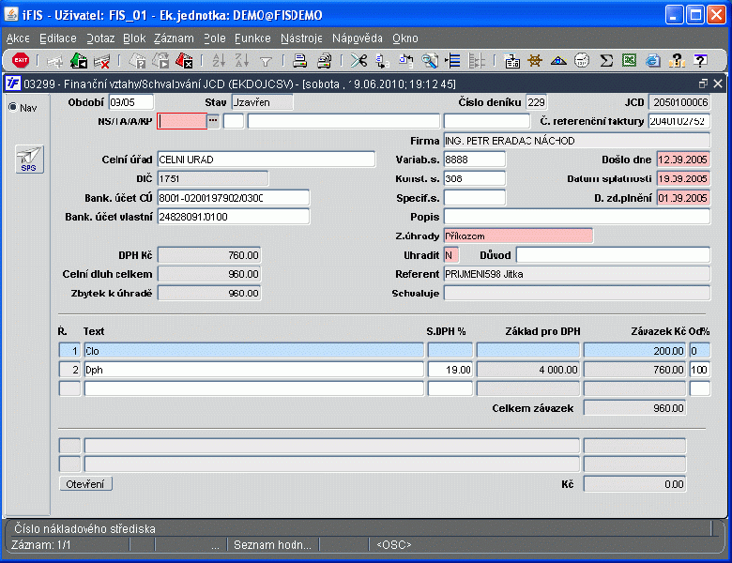This screenshot has height=563, width=732.
Task: Click the cancel query icon with black X
Action: tap(185, 61)
